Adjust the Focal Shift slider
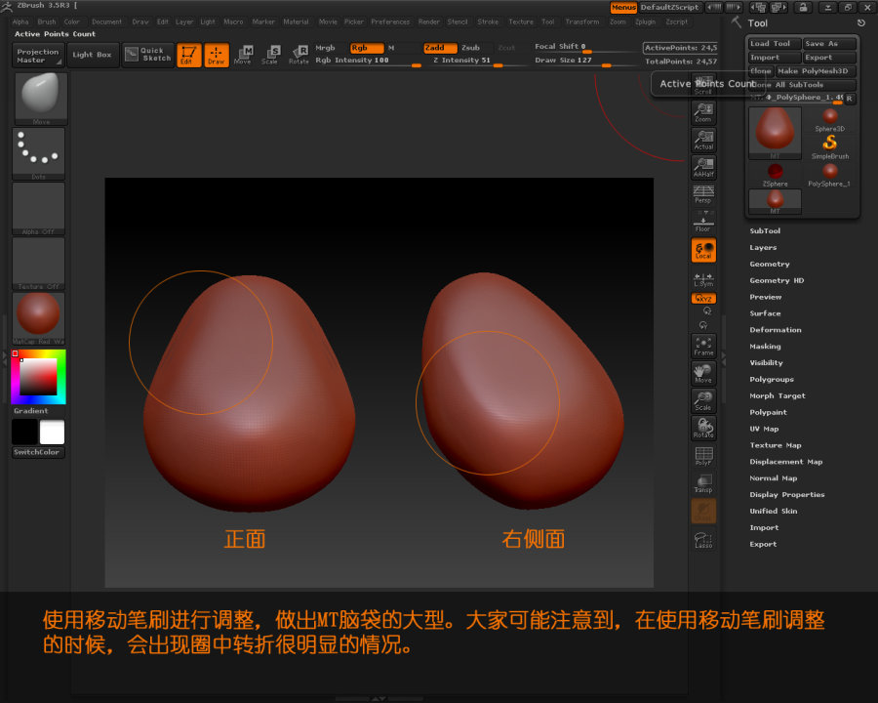The width and height of the screenshot is (878, 703). pyautogui.click(x=585, y=47)
